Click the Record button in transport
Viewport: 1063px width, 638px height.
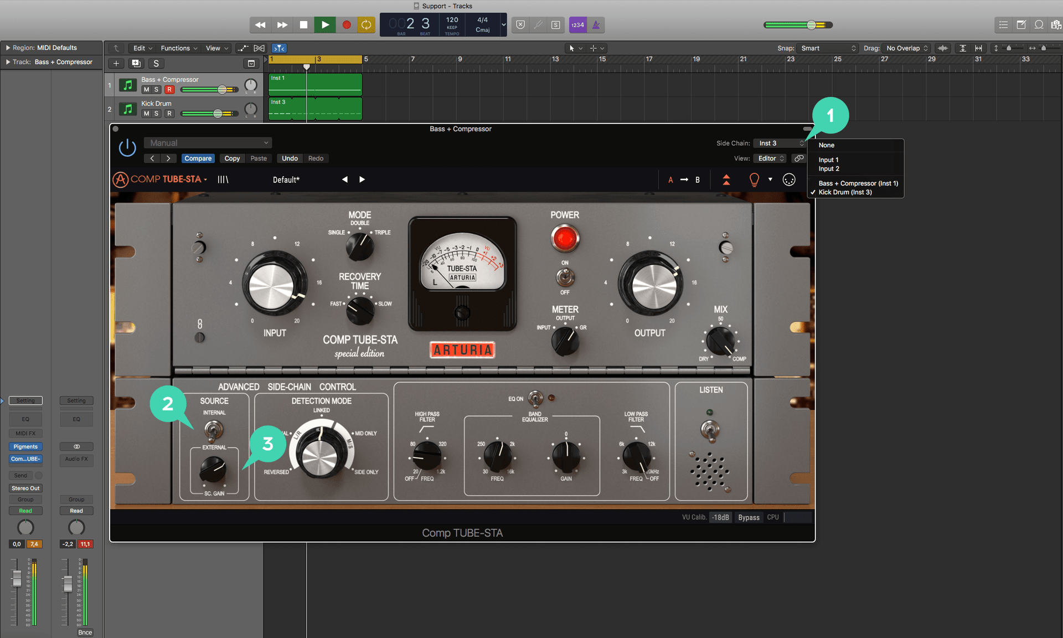[347, 25]
